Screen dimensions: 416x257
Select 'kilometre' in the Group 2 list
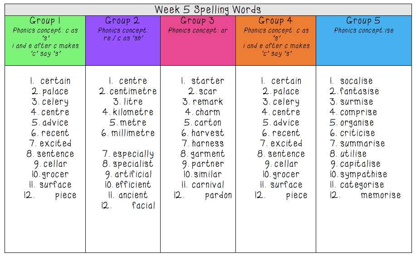click(x=133, y=112)
